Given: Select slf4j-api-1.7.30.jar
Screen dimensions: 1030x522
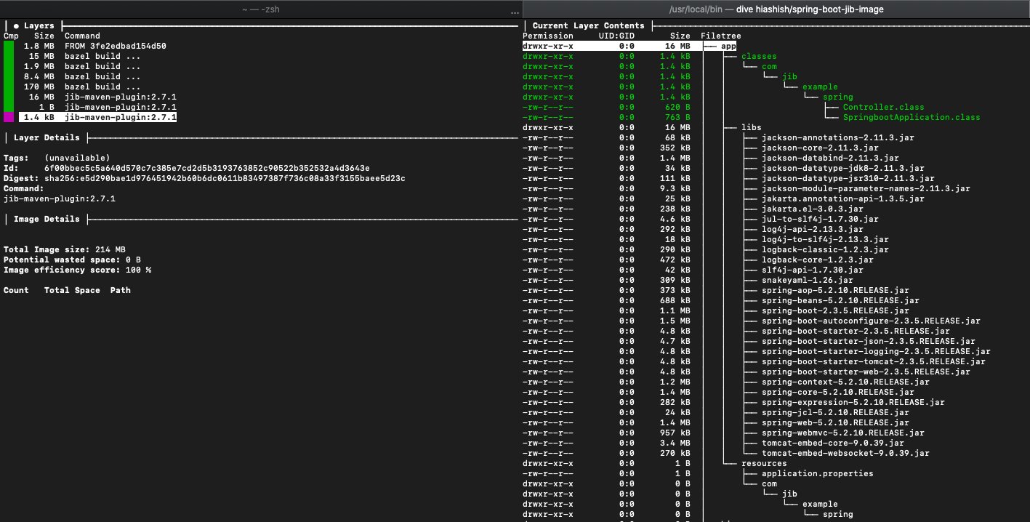Looking at the screenshot, I should click(813, 270).
